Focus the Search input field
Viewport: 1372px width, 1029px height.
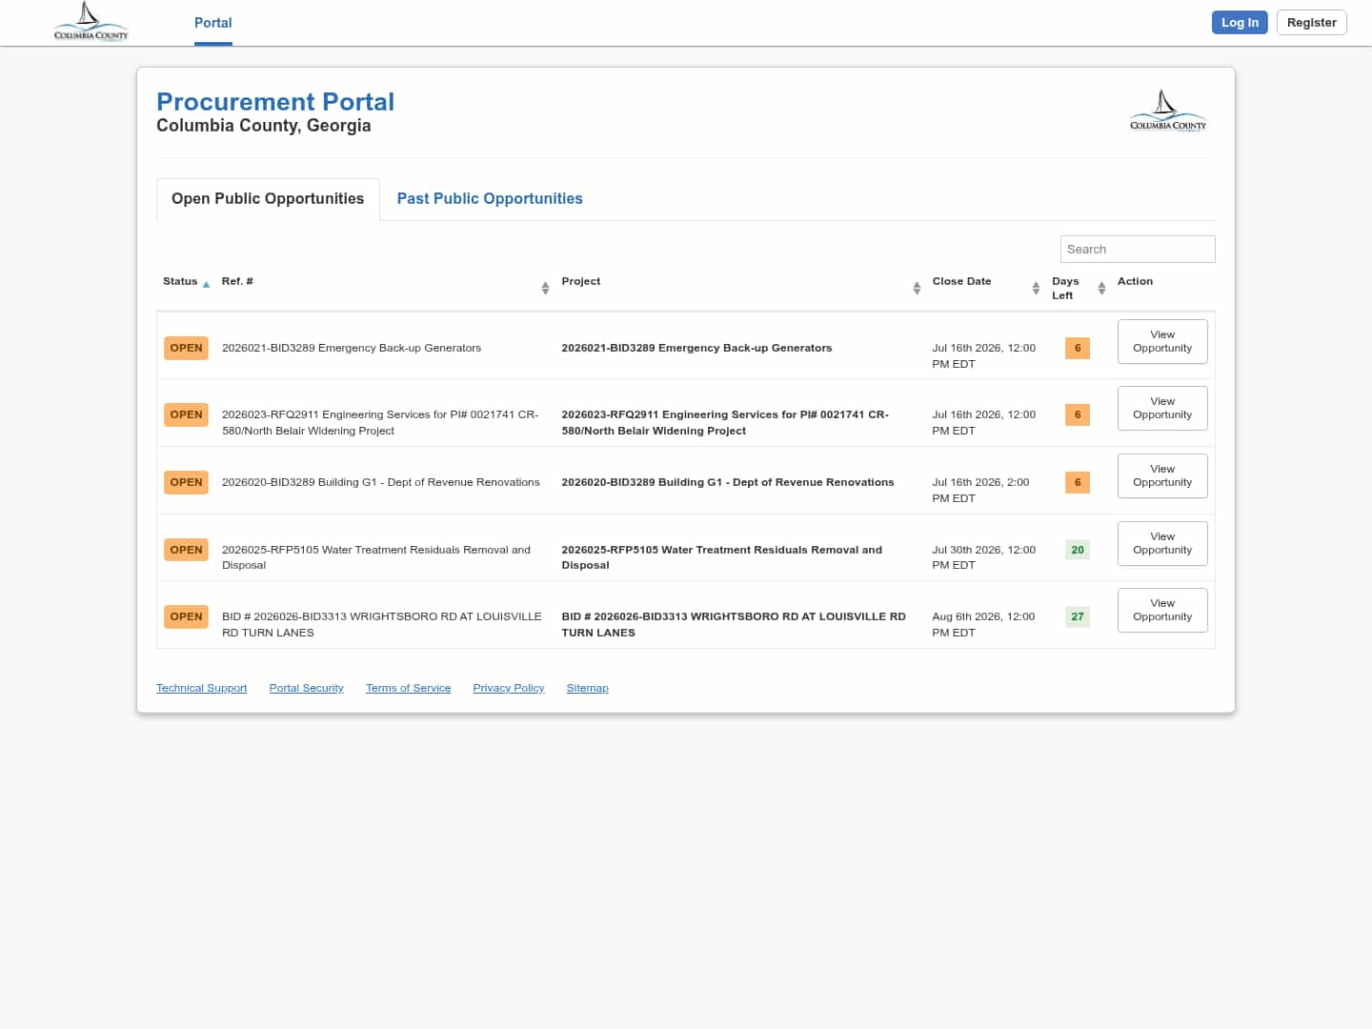1138,249
